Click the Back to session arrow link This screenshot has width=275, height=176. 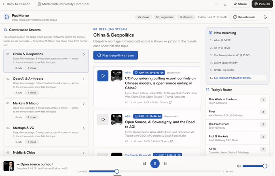pyautogui.click(x=16, y=4)
